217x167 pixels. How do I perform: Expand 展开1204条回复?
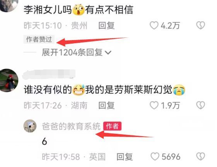coord(76,52)
